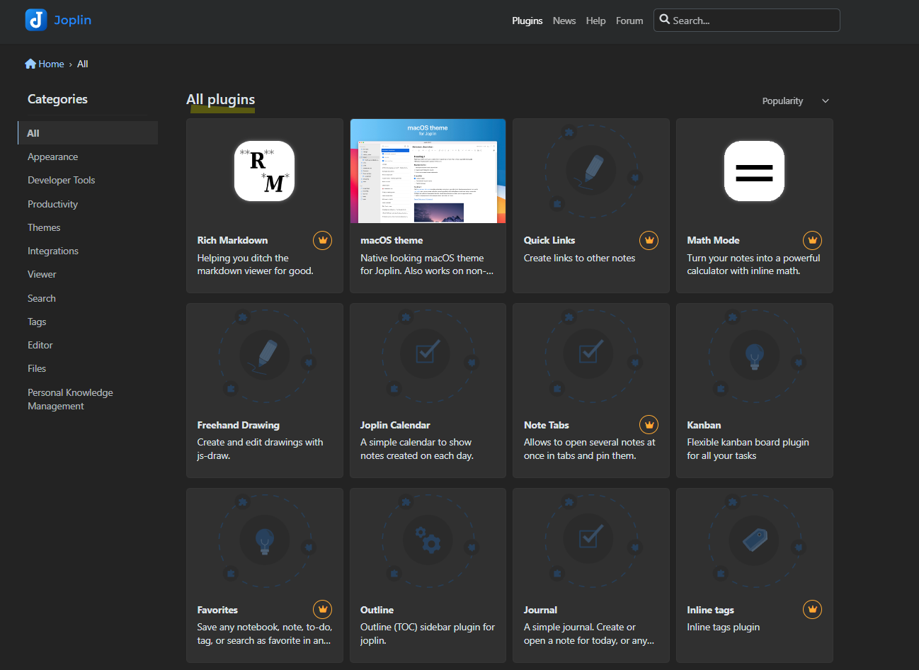The image size is (919, 670).
Task: Select the Developer Tools category
Action: tap(61, 180)
